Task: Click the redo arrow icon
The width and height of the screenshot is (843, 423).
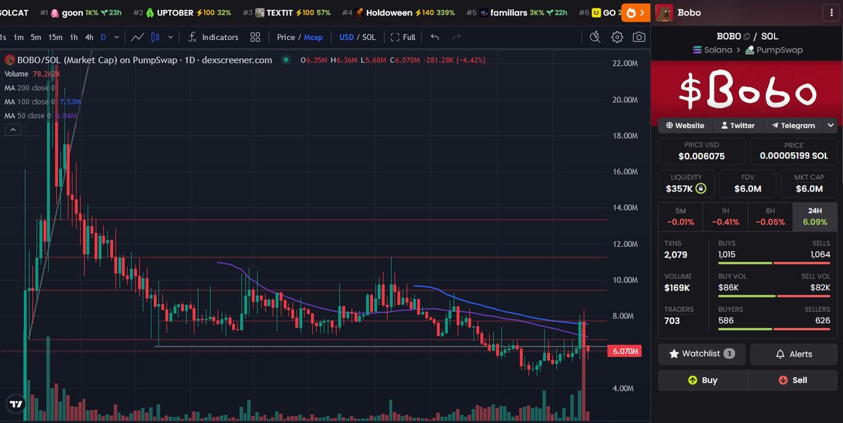Action: (x=457, y=37)
